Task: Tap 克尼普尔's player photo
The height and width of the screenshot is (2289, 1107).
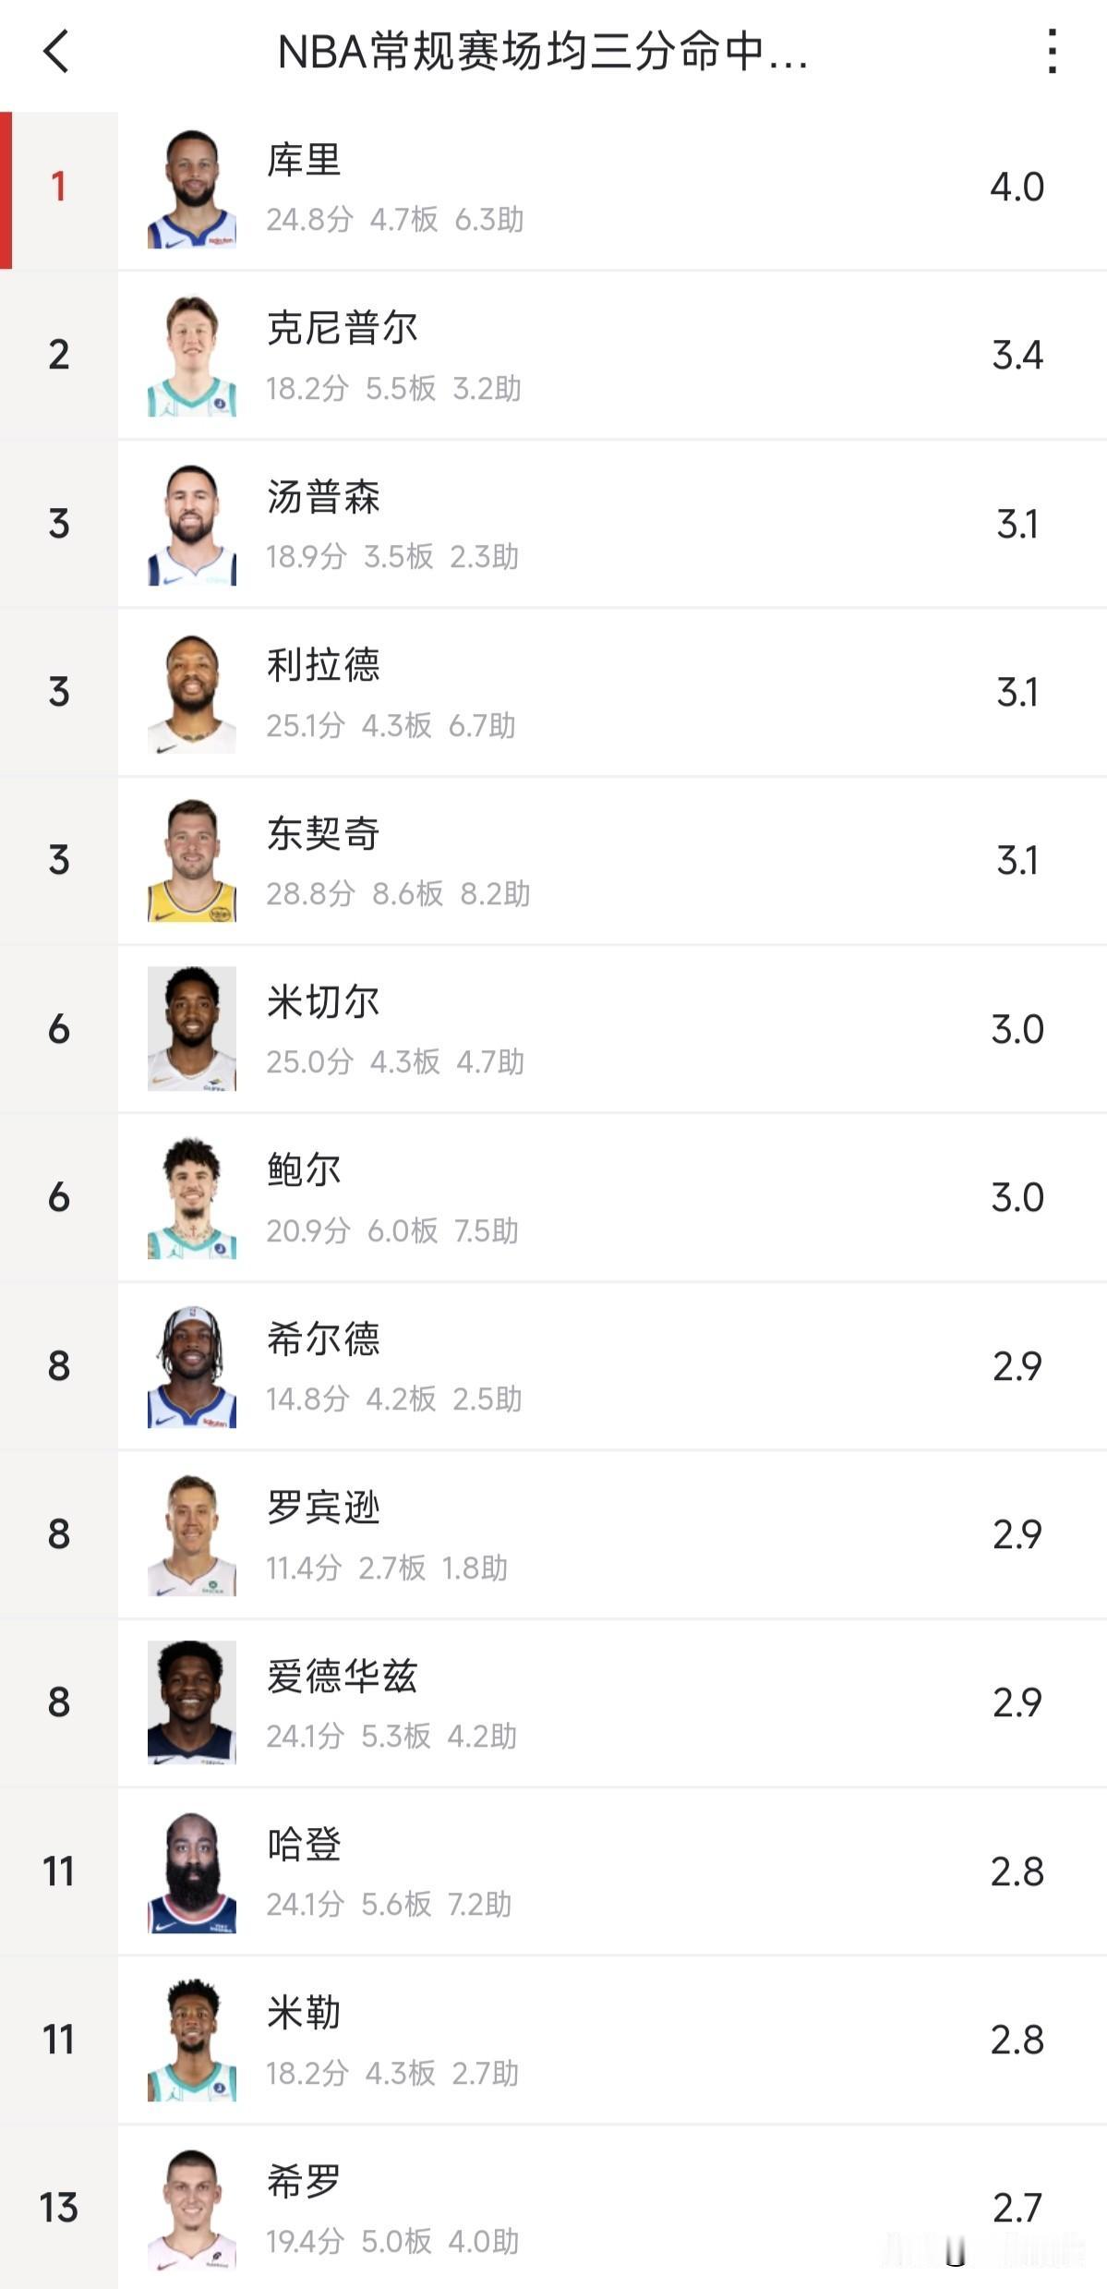Action: coord(192,357)
